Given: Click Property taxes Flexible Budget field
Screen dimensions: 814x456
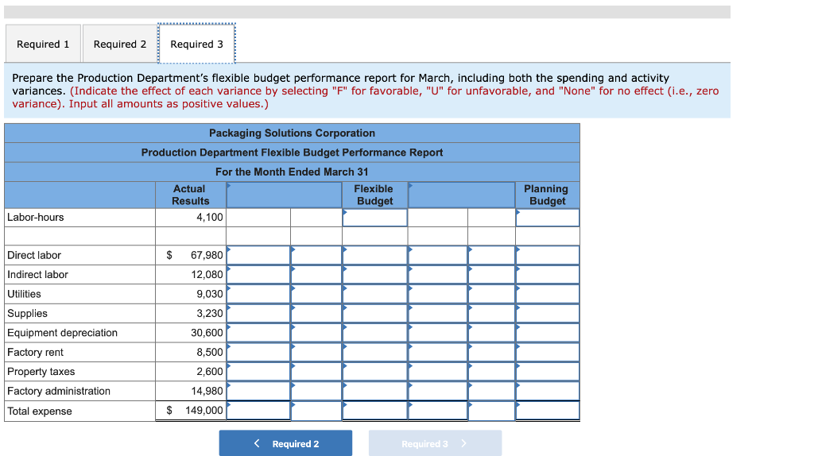Looking at the screenshot, I should tap(375, 372).
